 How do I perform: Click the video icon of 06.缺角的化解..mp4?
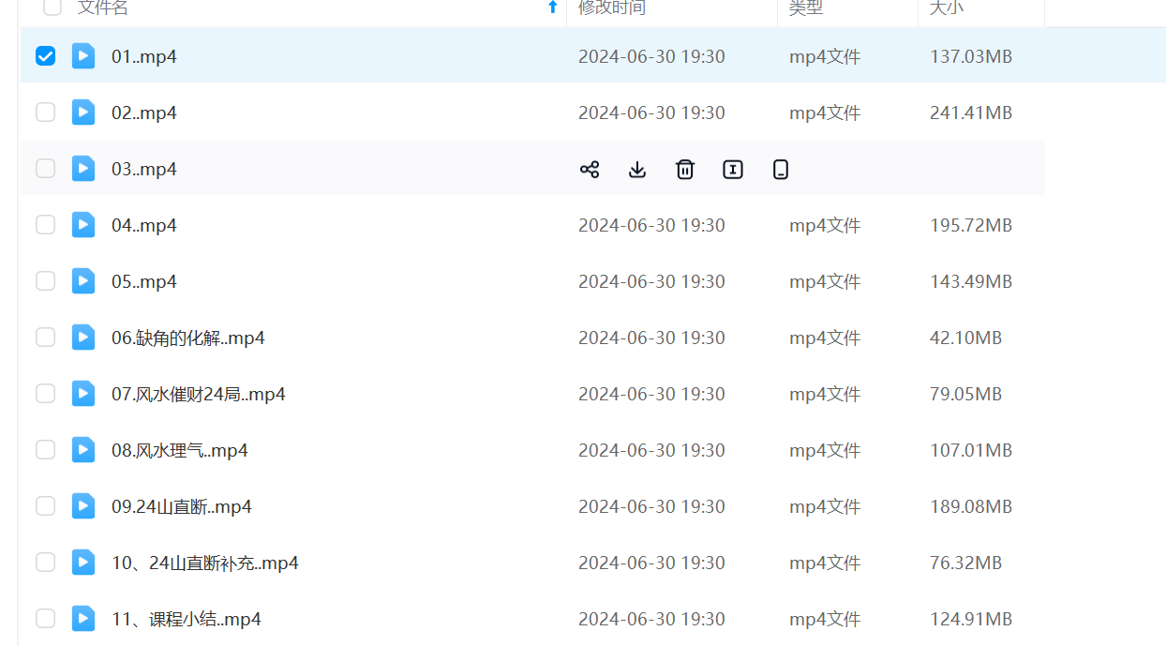83,338
